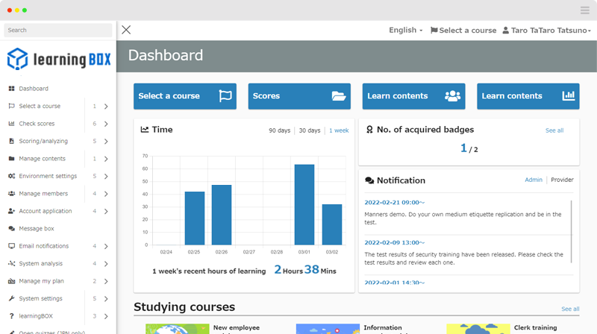
Task: Open Environment settings in the sidebar
Action: pyautogui.click(x=48, y=176)
